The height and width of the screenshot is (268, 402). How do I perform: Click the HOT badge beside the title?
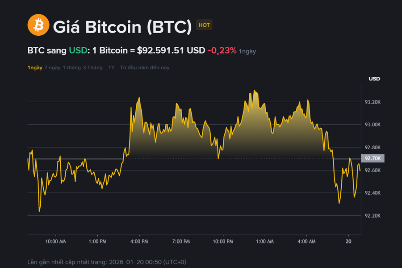[204, 25]
